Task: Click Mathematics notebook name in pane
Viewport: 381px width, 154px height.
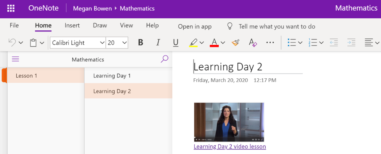Action: [x=88, y=59]
